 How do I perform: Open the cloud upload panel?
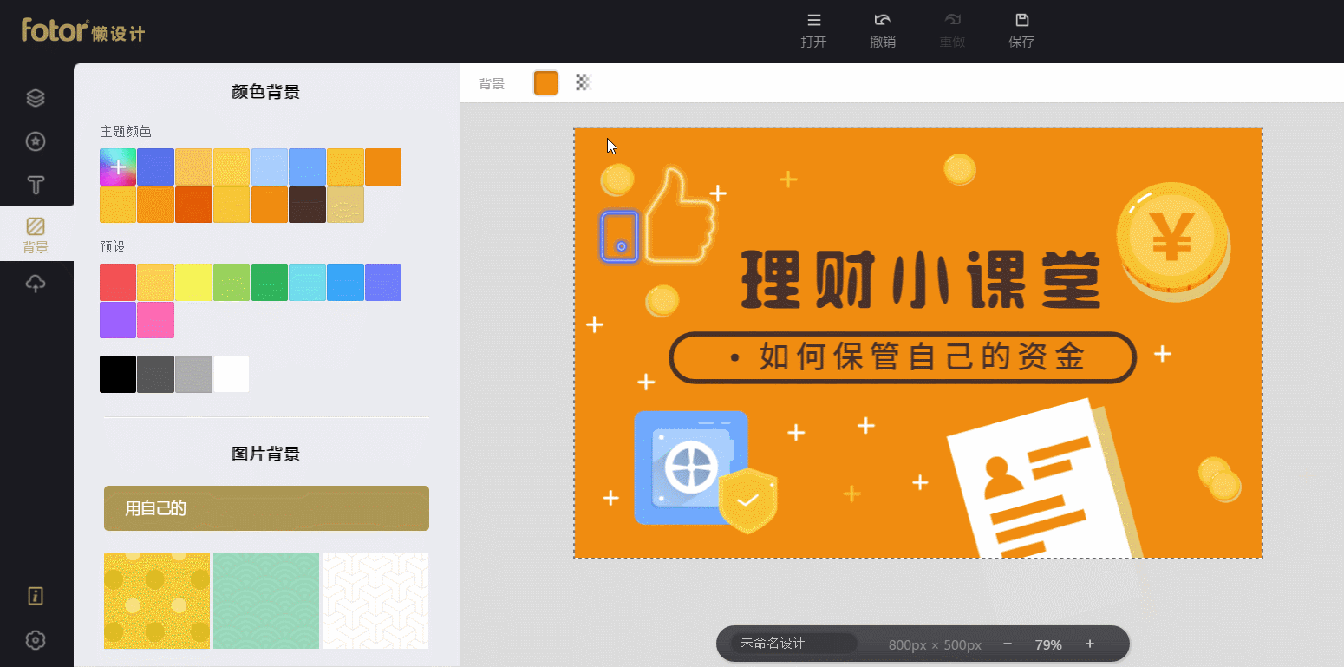pos(36,284)
